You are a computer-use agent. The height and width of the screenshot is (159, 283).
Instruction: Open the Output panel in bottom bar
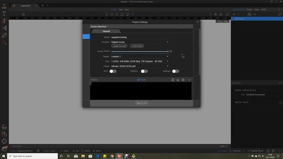(x=222, y=151)
